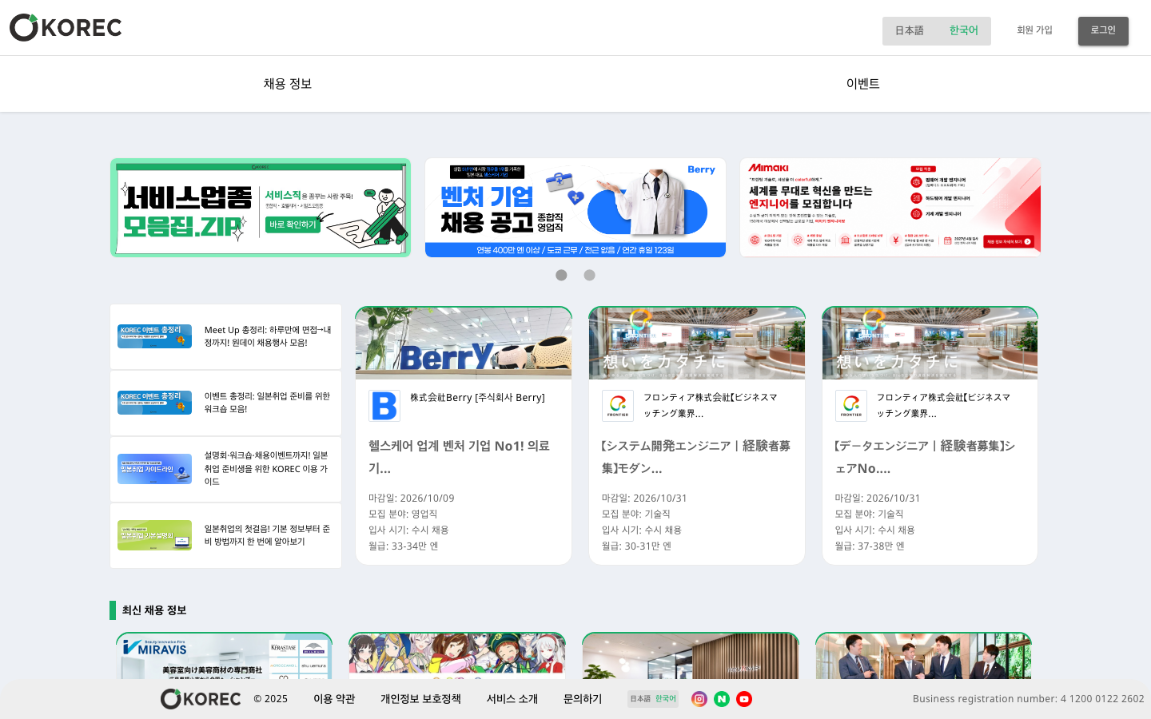The width and height of the screenshot is (1151, 719).
Task: Open the anime characters job card image
Action: [x=457, y=656]
